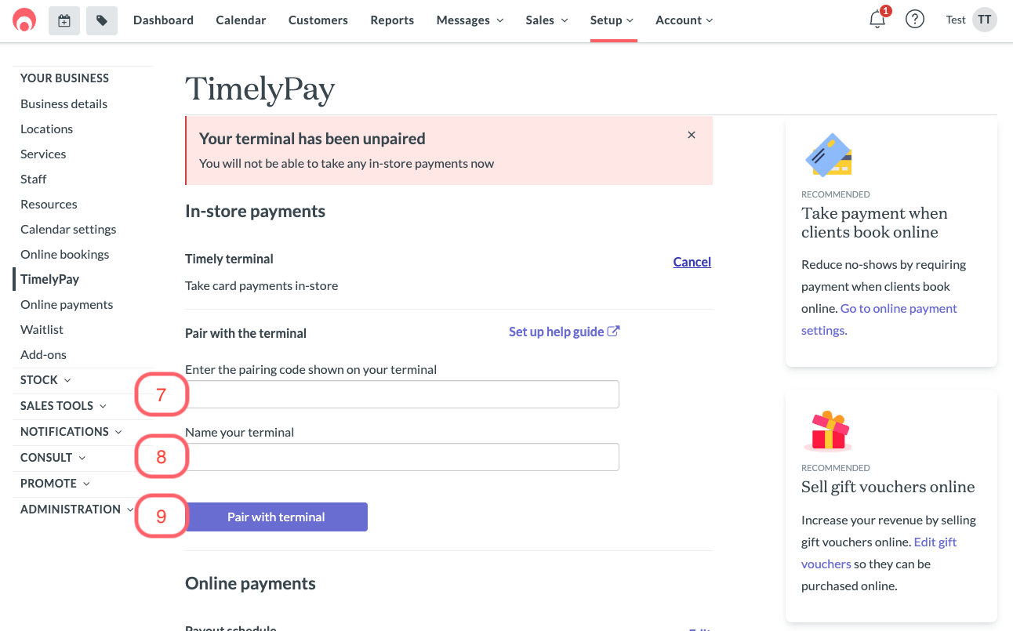Image resolution: width=1013 pixels, height=631 pixels.
Task: Open the Messages dropdown menu
Action: coord(470,20)
